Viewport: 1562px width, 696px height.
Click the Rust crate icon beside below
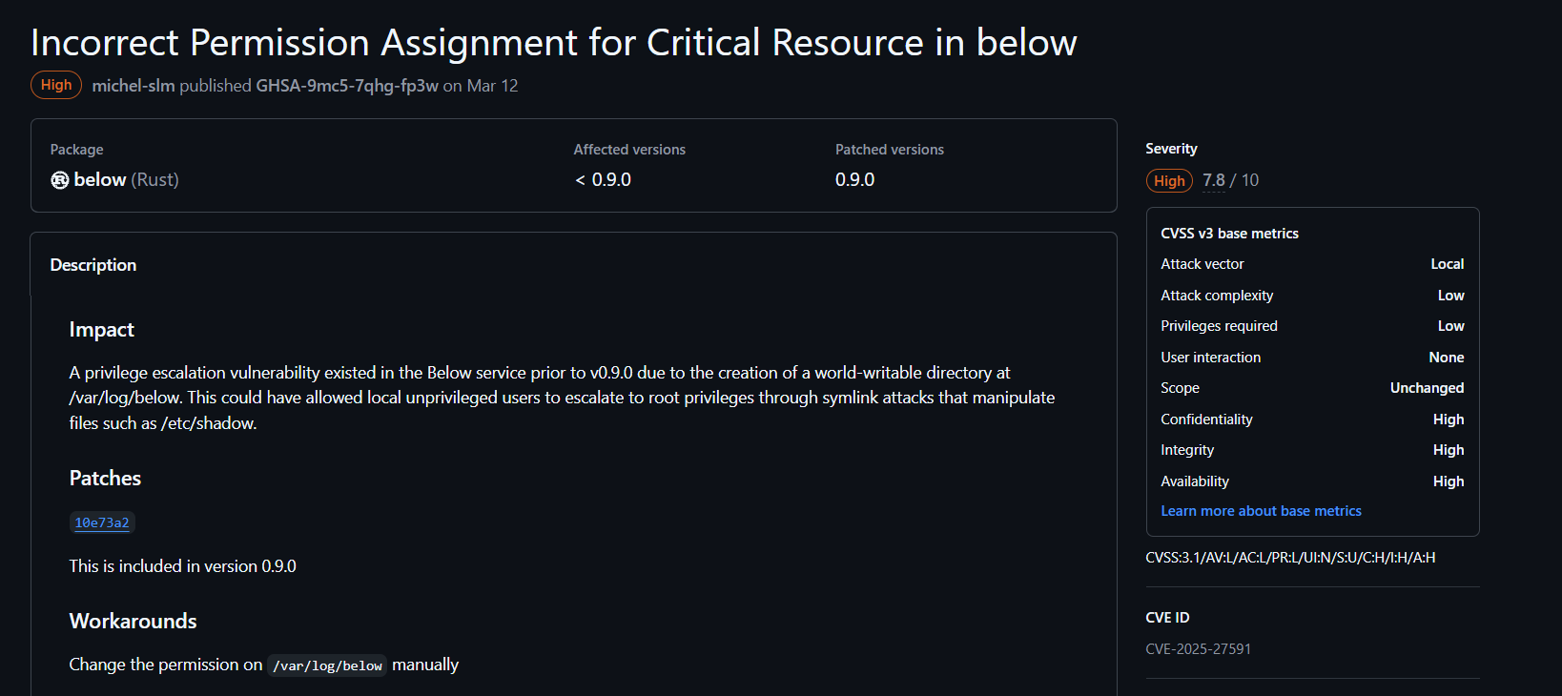coord(59,180)
